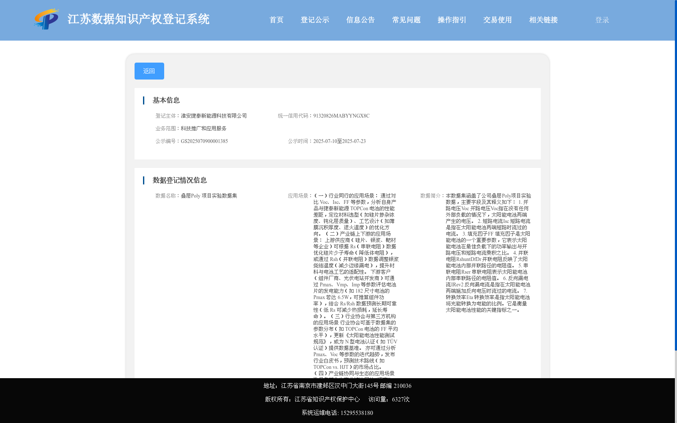The width and height of the screenshot is (677, 423).
Task: Select data name 叠层Poly 项目实验数据集
Action: tap(209, 196)
